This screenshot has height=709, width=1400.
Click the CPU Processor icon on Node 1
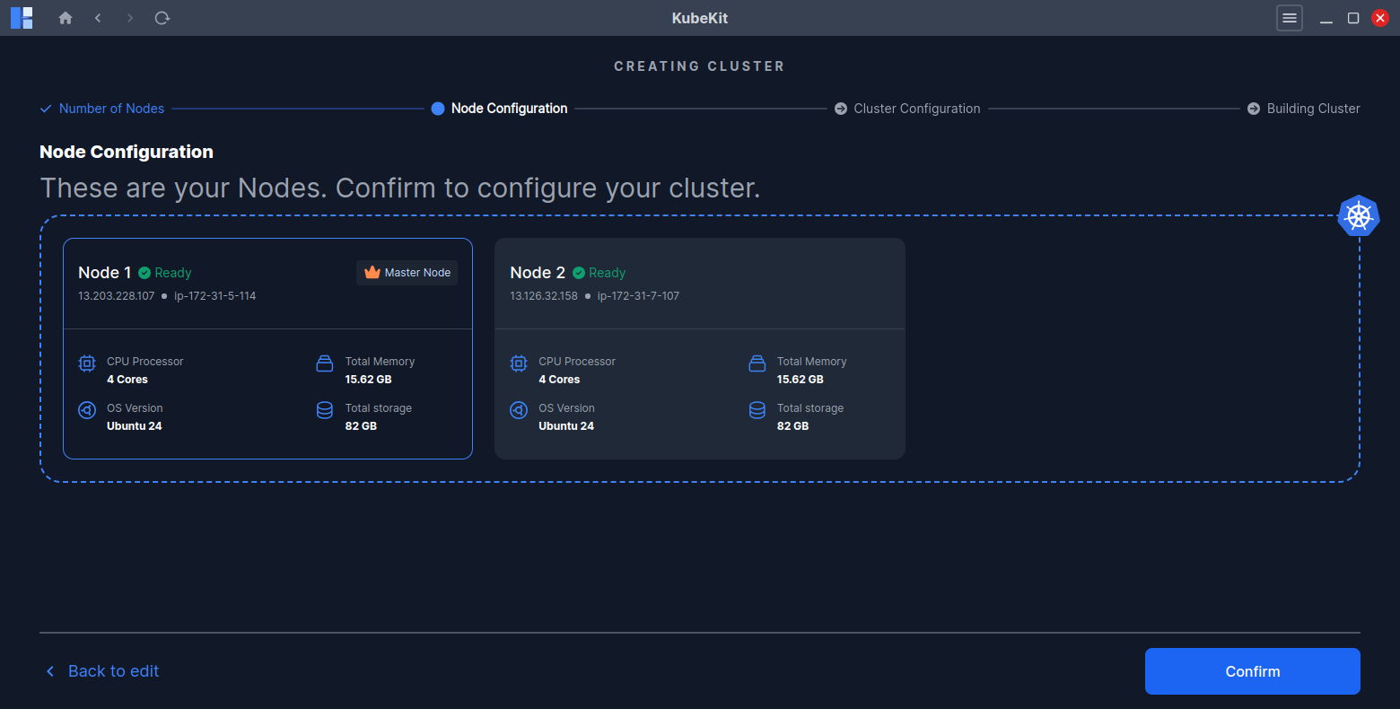click(x=86, y=363)
